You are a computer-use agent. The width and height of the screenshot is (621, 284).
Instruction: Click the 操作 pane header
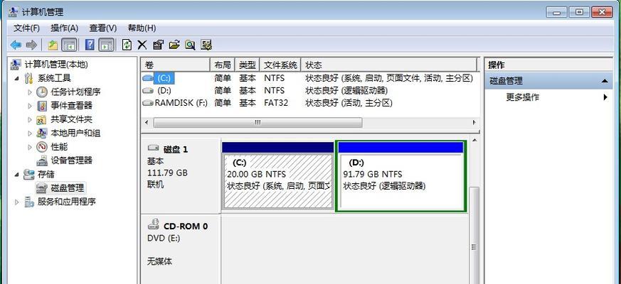pyautogui.click(x=548, y=65)
